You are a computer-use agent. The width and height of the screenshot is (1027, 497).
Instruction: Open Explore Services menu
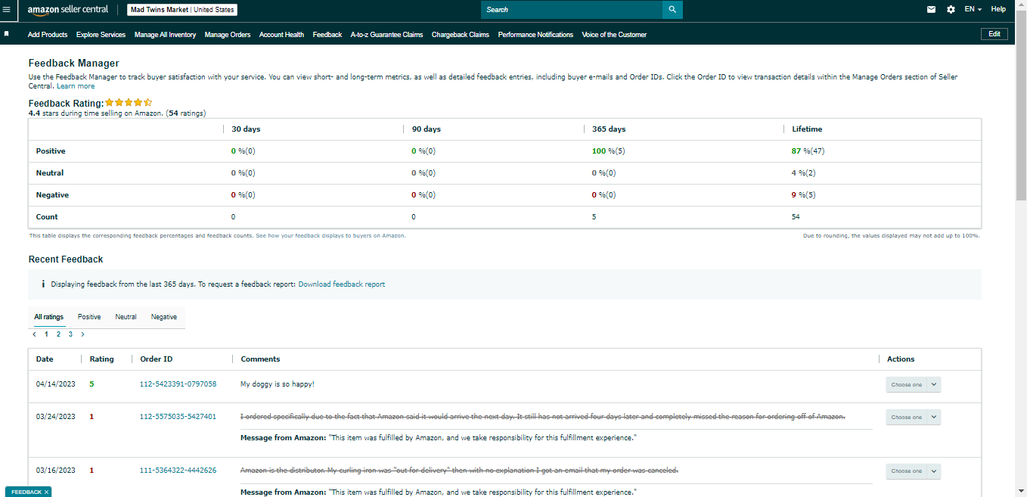101,35
